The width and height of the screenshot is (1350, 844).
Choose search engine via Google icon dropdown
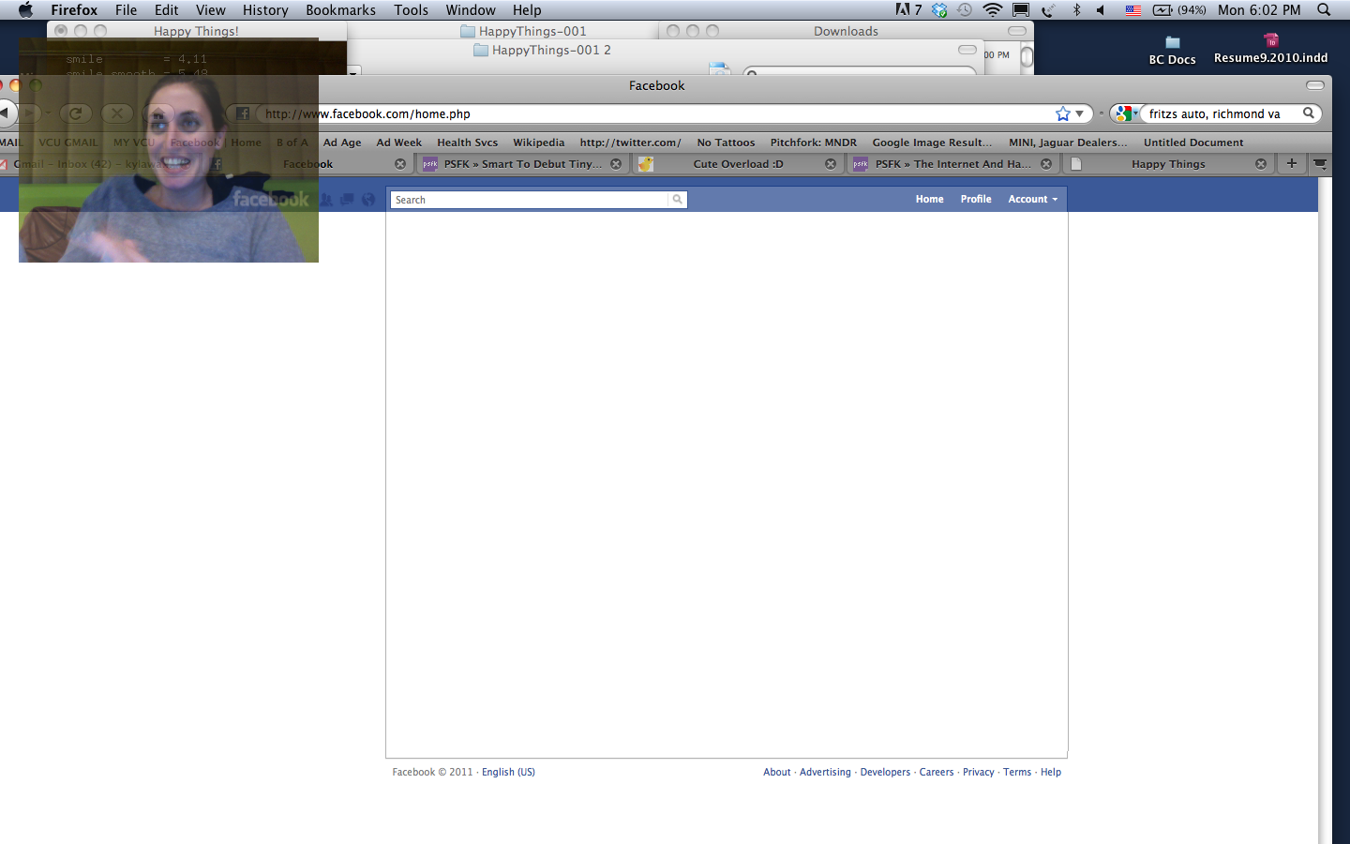[x=1125, y=113]
